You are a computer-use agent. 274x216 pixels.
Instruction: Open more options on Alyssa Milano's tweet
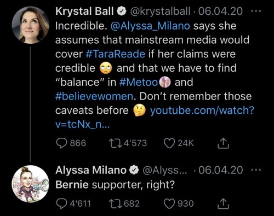[x=256, y=170]
